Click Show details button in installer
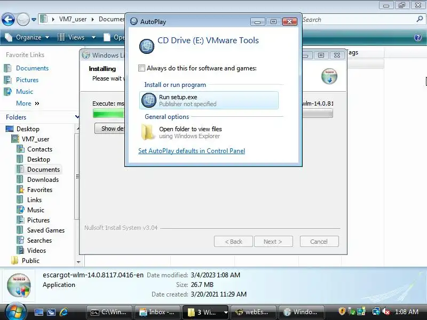 tap(109, 128)
